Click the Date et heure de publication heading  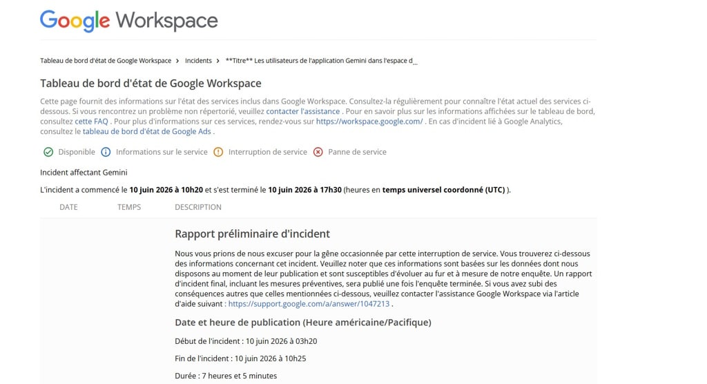tap(303, 323)
